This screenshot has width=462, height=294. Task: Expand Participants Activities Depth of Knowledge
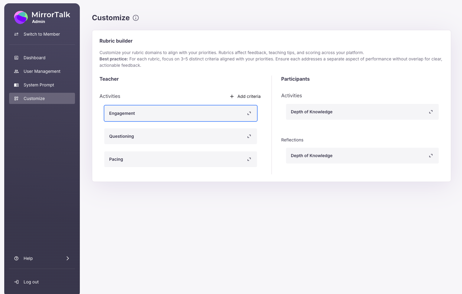point(431,112)
